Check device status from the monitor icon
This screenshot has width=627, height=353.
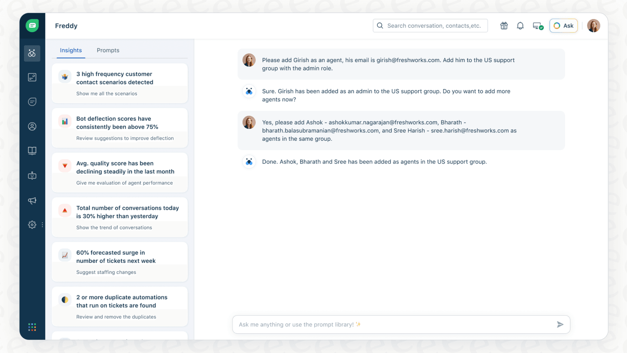pos(537,25)
